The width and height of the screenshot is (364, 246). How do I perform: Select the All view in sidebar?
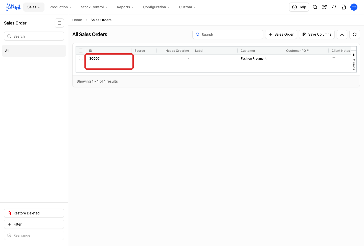[x=34, y=51]
